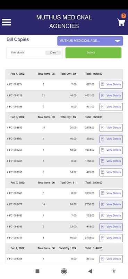Click the dropdown arrow on supplier selector
The width and height of the screenshot is (128, 279).
click(118, 41)
